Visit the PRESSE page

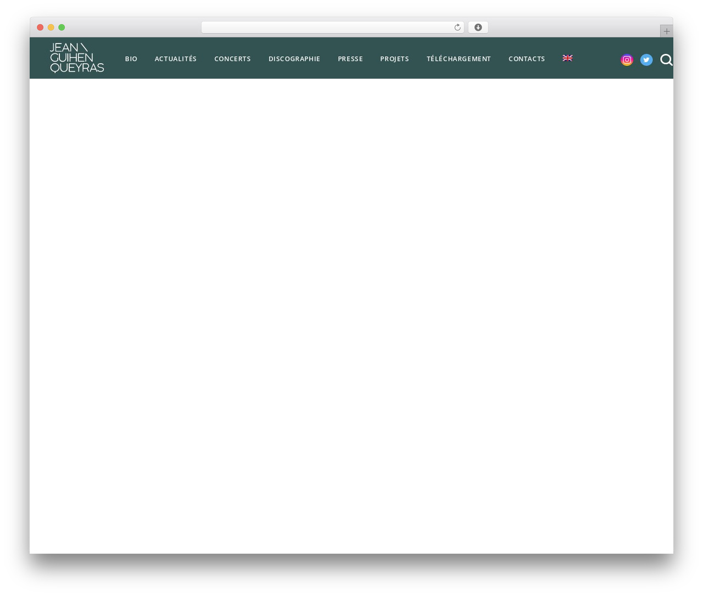350,59
